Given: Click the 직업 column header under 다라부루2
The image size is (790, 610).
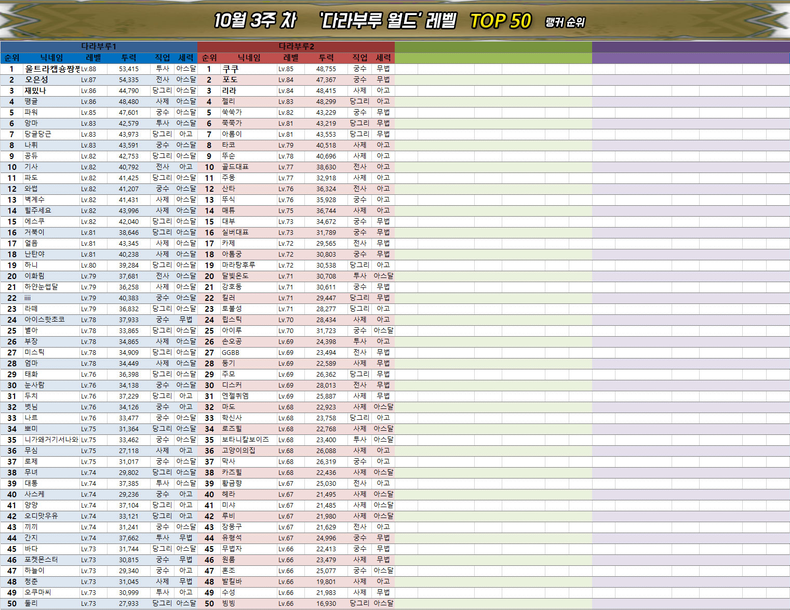Looking at the screenshot, I should click(x=359, y=58).
